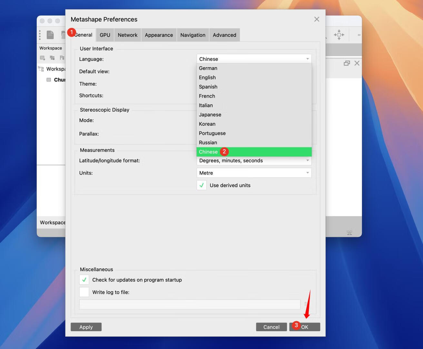423x349 pixels.
Task: Open the Advanced tab
Action: pos(224,35)
